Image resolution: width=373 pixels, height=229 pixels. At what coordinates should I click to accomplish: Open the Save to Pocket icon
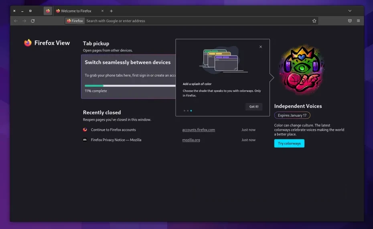coord(350,21)
